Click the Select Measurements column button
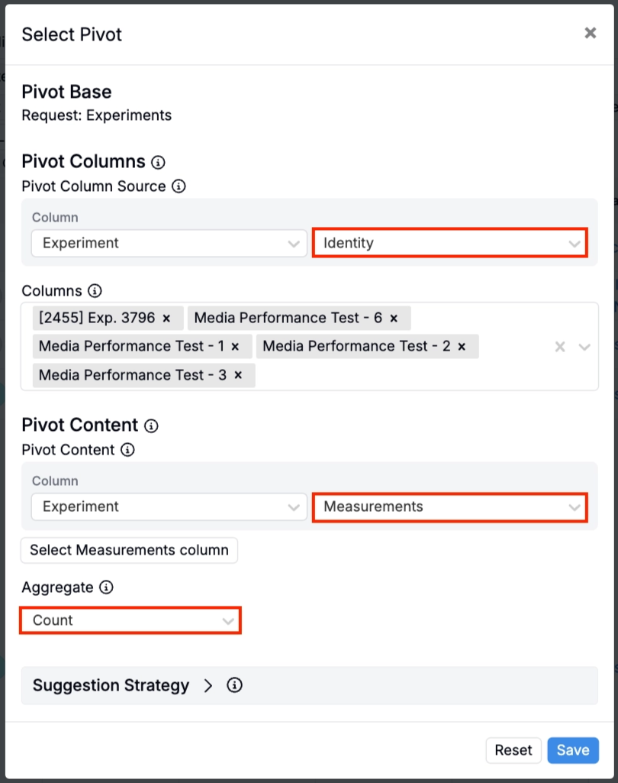 tap(130, 550)
